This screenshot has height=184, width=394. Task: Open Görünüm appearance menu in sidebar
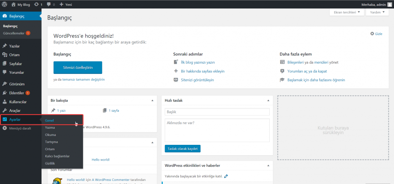coord(17,84)
